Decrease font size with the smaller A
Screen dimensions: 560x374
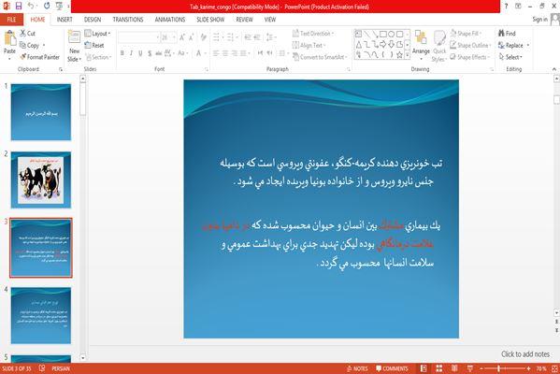192,37
